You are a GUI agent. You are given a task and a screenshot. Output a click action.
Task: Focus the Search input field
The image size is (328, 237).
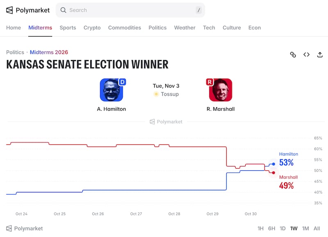[130, 10]
